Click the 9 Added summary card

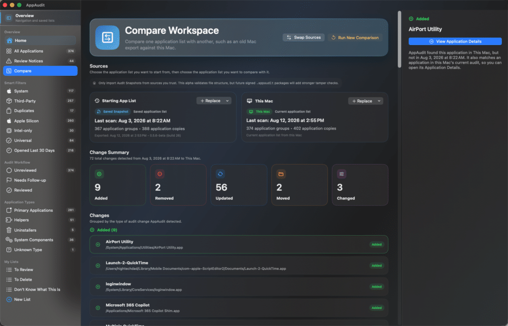point(118,185)
